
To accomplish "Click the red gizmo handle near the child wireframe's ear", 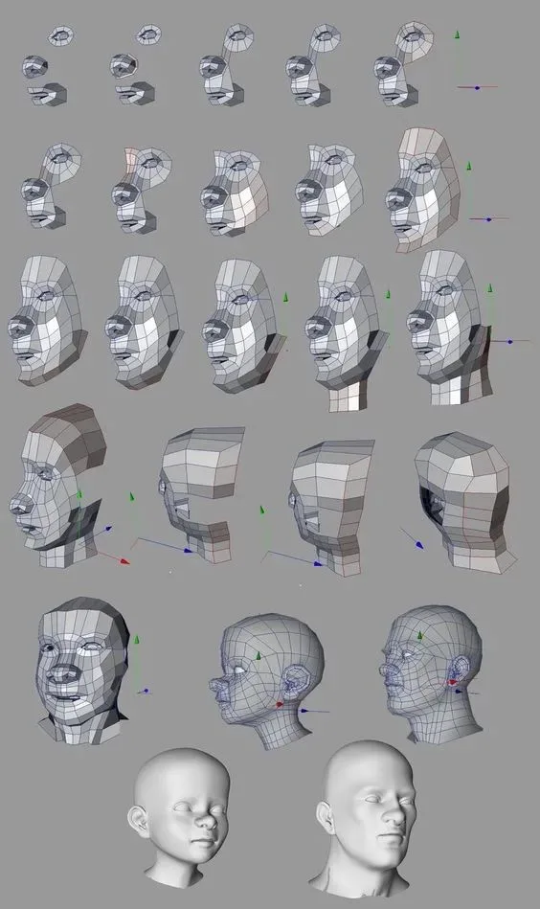I will [x=280, y=704].
